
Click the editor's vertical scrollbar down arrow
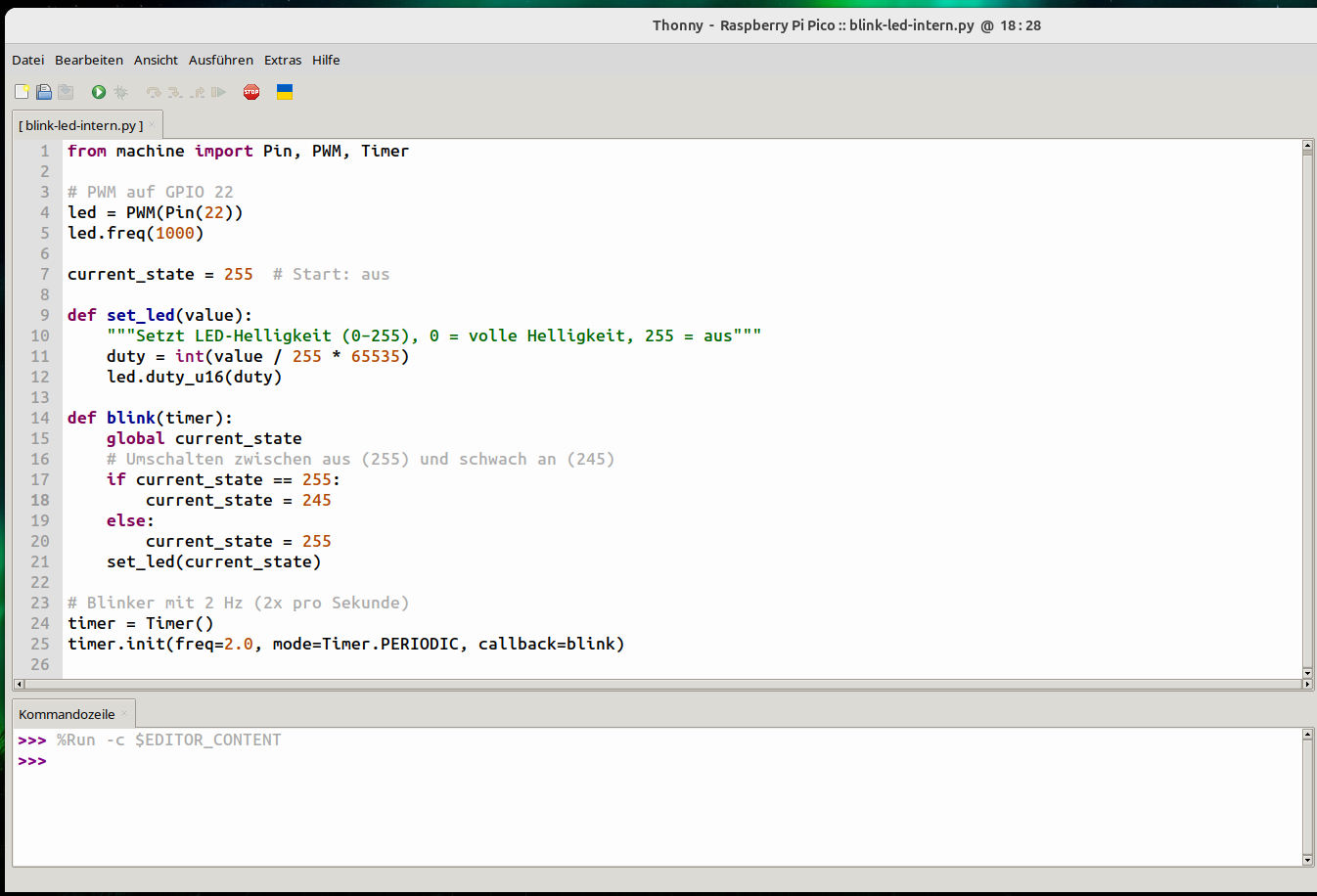pyautogui.click(x=1307, y=673)
